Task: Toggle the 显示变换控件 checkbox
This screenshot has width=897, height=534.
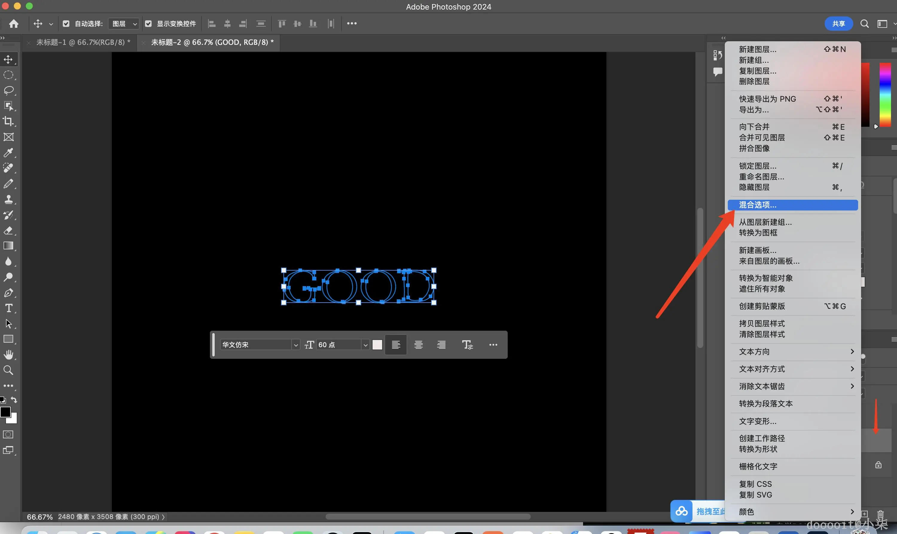Action: (148, 24)
